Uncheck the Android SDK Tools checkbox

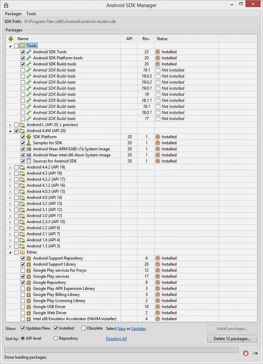pyautogui.click(x=23, y=52)
